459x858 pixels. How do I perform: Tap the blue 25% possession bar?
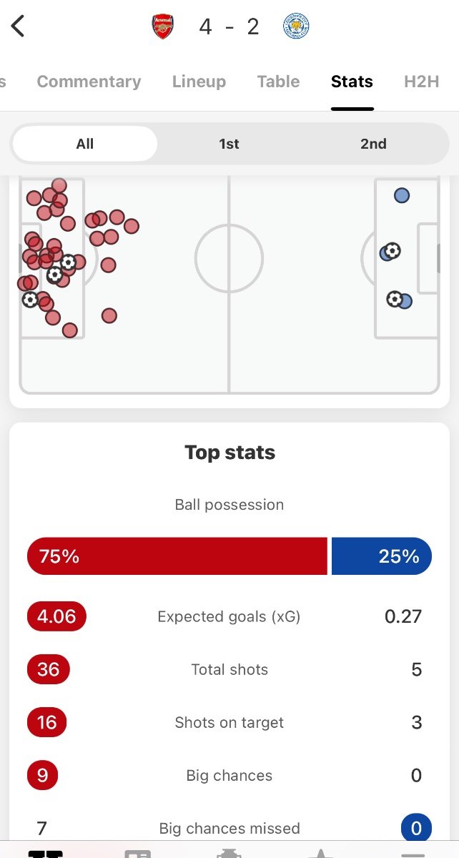pyautogui.click(x=382, y=556)
